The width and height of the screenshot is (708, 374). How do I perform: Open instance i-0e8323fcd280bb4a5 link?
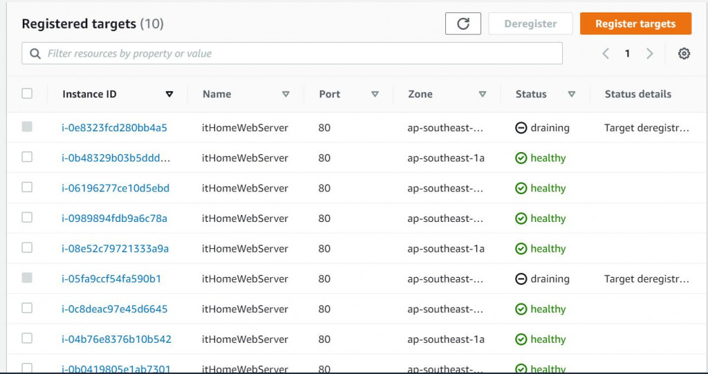tap(114, 128)
